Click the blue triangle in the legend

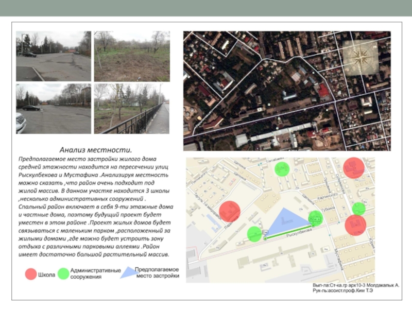click(x=127, y=272)
